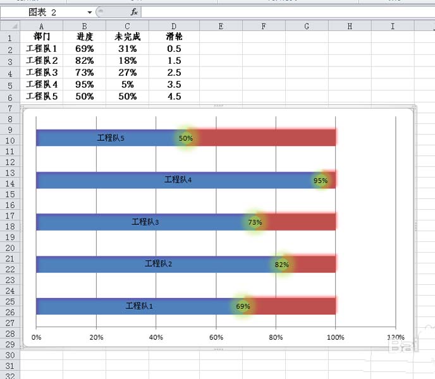The image size is (435, 379).
Task: Open the Name Box dropdown arrow
Action: pos(90,12)
